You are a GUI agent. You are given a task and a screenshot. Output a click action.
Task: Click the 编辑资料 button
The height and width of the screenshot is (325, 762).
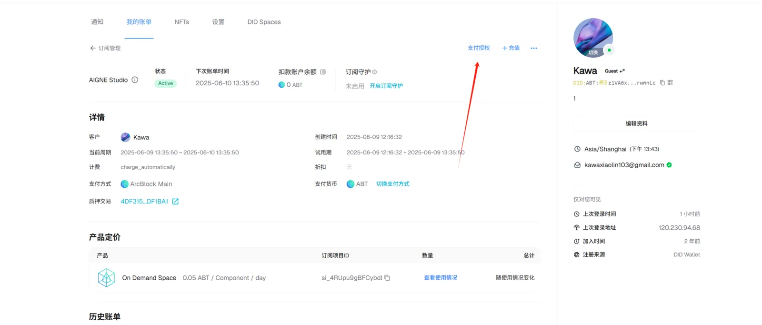[637, 123]
